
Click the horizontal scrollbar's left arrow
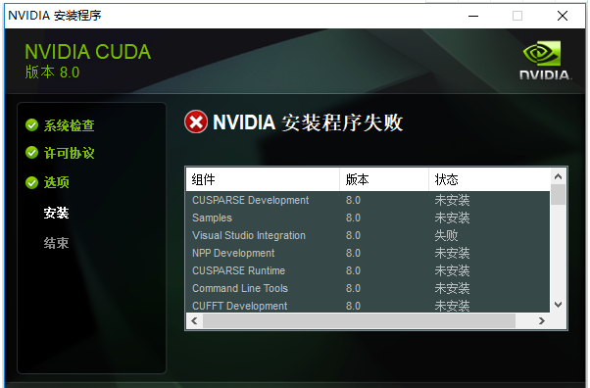(194, 321)
